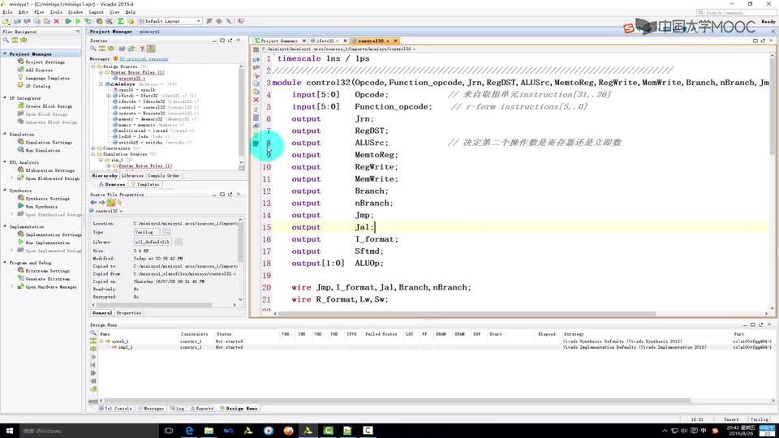The height and width of the screenshot is (438, 779).
Task: Click the Windows Start button
Action: 10,431
